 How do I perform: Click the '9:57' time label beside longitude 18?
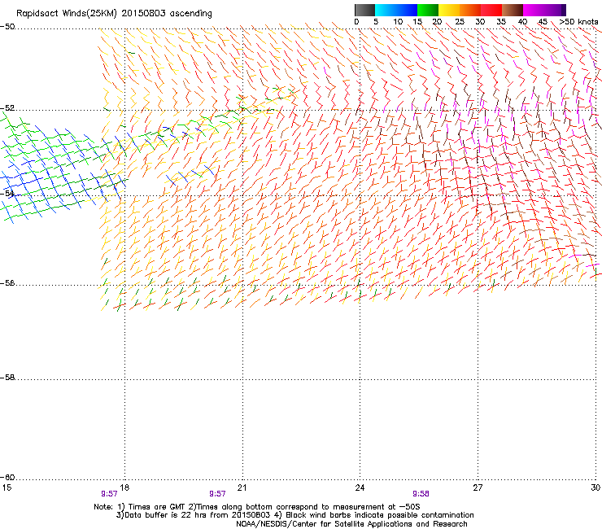109,494
